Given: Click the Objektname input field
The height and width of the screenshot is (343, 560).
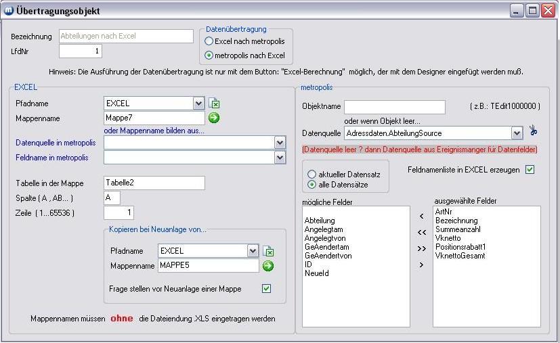Looking at the screenshot, I should [394, 107].
